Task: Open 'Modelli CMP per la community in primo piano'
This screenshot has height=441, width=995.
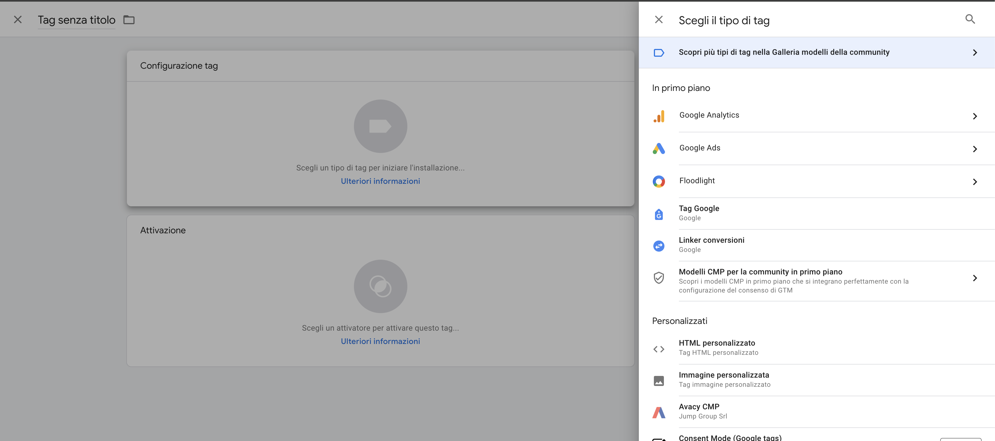Action: pos(817,281)
